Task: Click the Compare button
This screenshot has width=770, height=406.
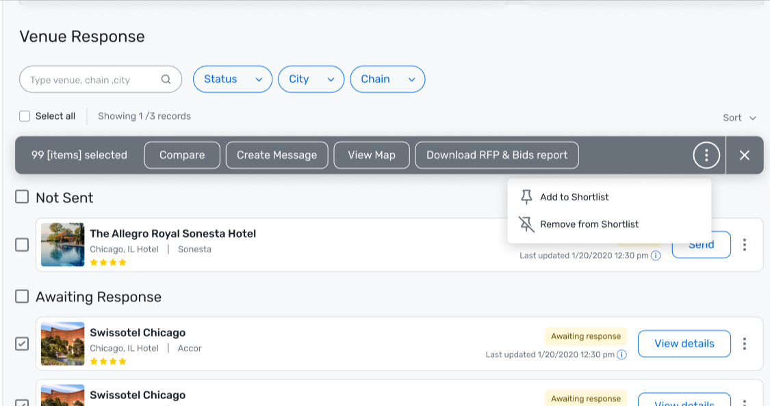Action: click(182, 155)
